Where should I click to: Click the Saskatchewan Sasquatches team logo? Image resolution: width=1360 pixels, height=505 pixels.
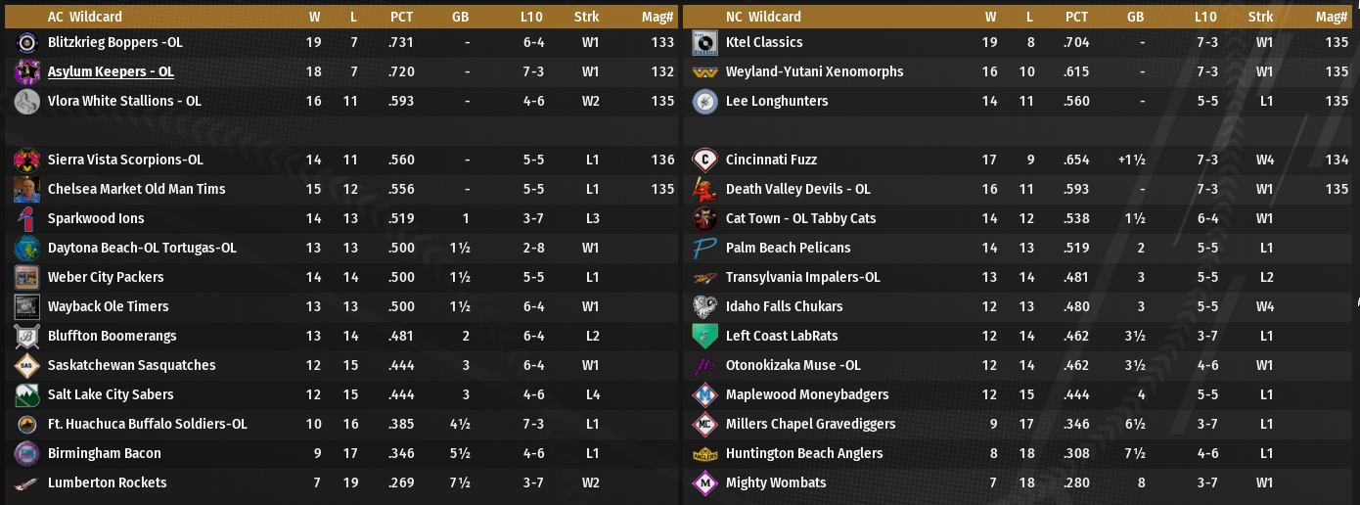[x=26, y=365]
